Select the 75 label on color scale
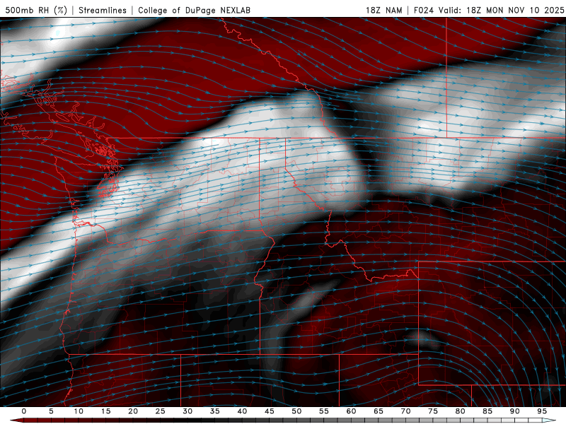 (433, 411)
